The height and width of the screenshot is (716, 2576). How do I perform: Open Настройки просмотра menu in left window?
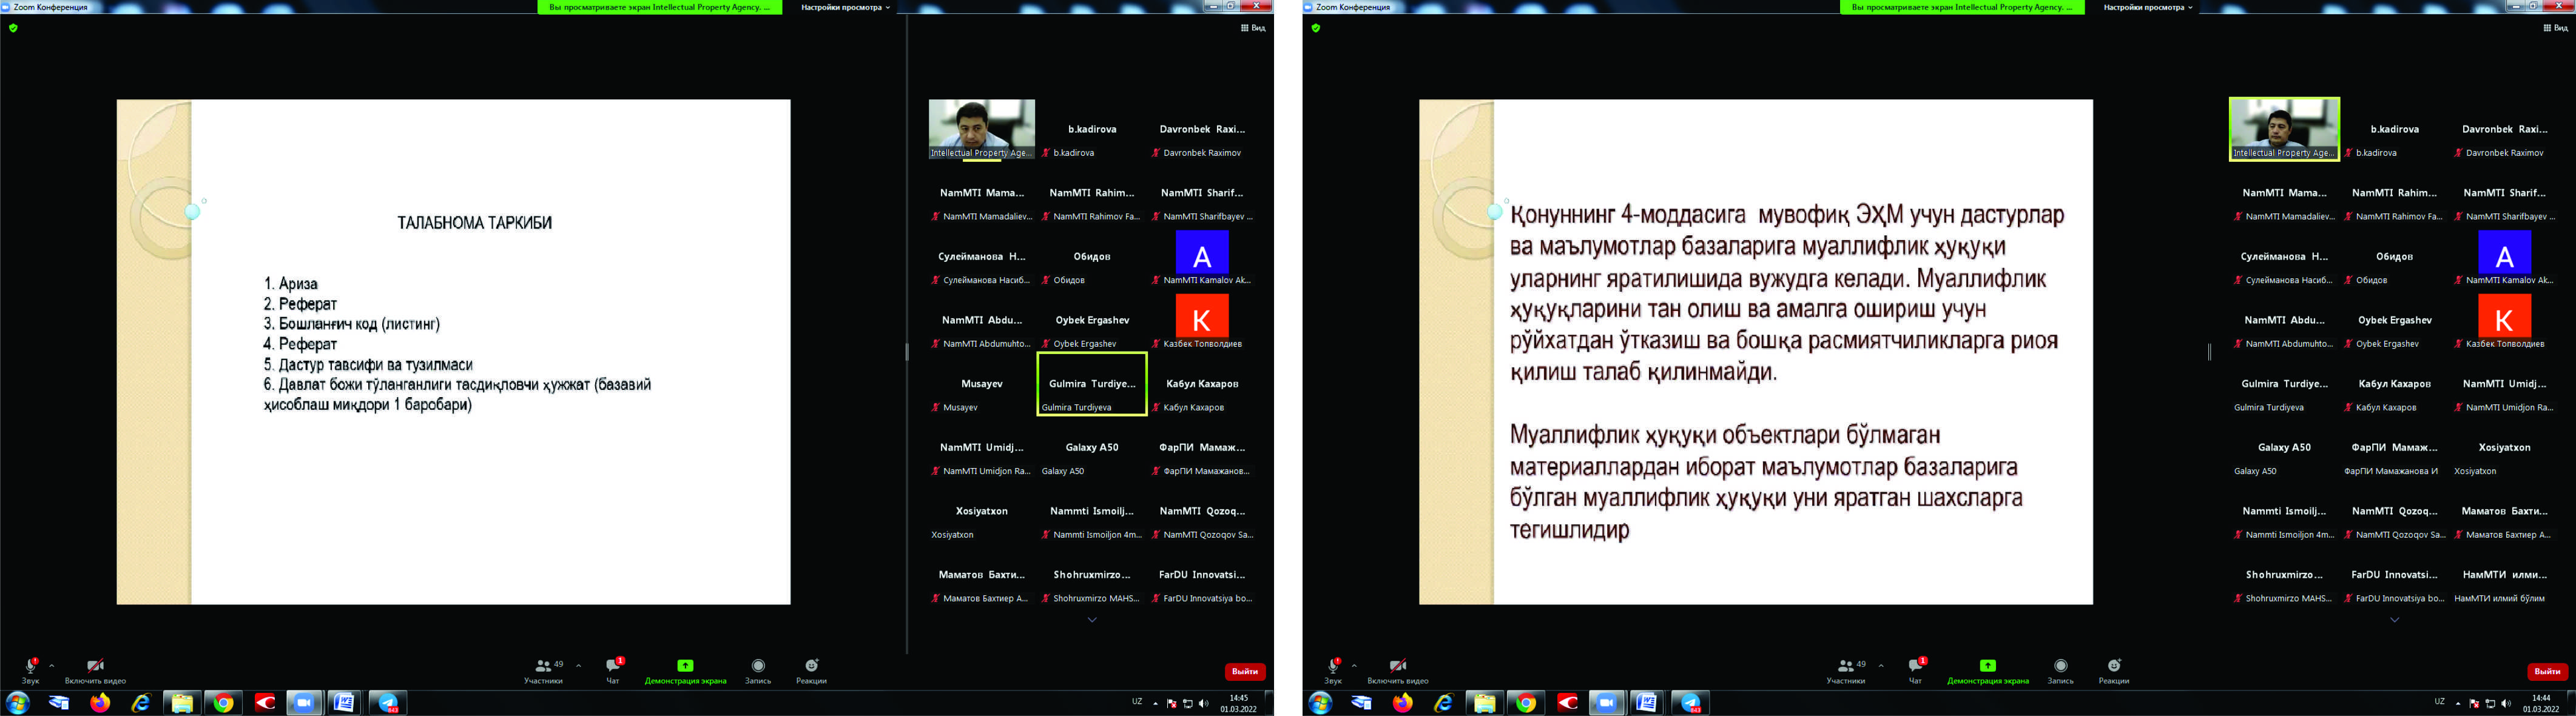coord(845,7)
